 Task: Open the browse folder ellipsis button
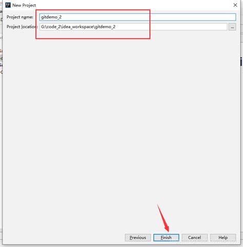232,27
